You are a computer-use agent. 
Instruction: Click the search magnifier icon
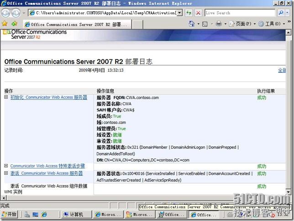281,13
